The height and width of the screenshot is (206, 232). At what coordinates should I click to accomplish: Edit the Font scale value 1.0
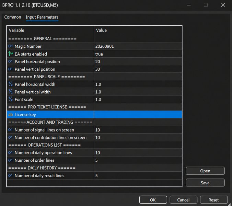138,99
